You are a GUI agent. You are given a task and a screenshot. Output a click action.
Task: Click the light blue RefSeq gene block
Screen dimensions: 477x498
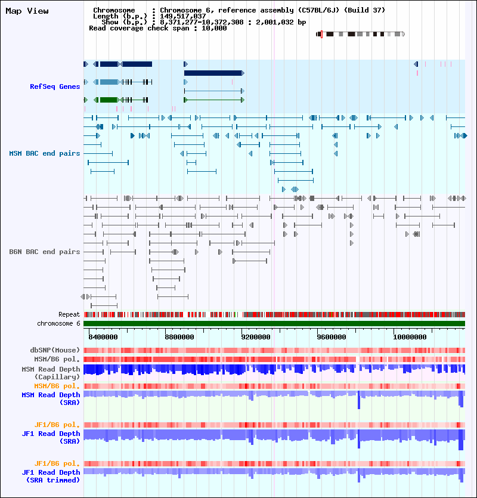(109, 82)
